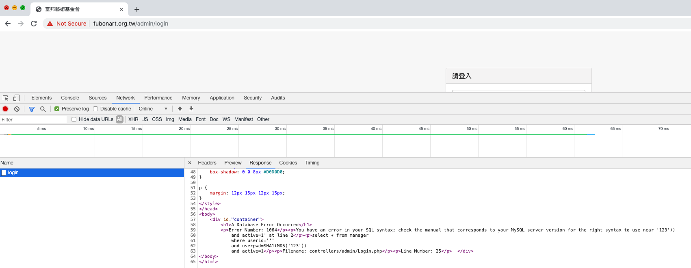Screen dimensions: 691x268
Task: Filter requests by Img
Action: (170, 119)
